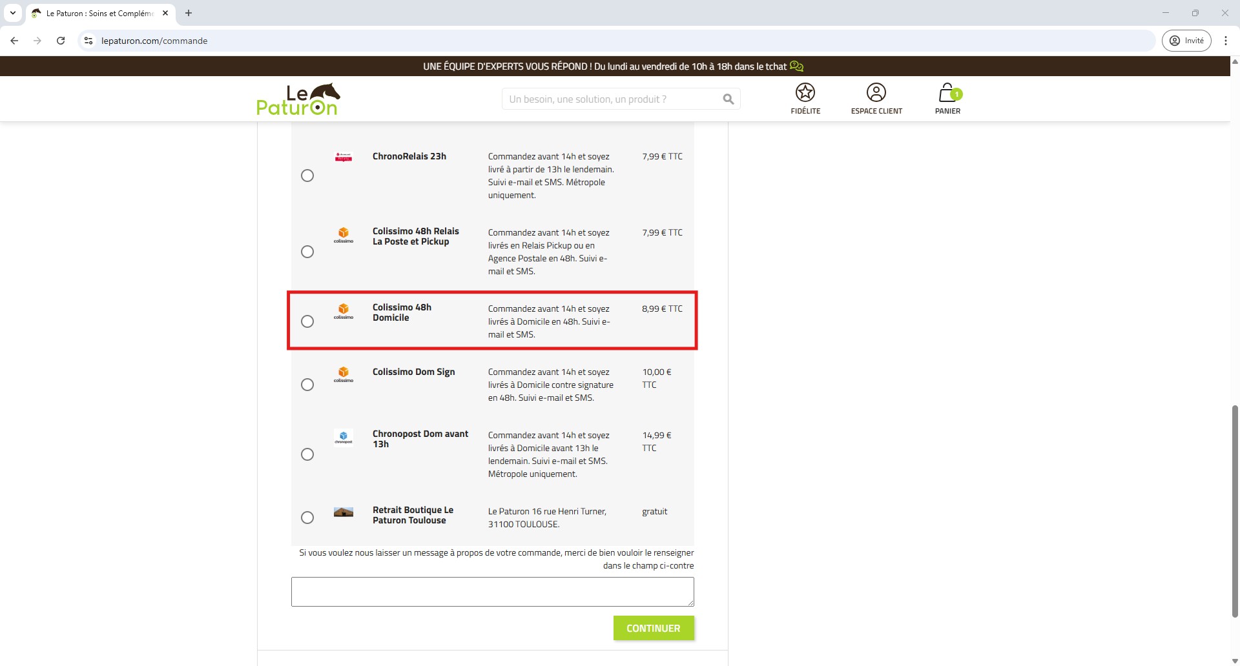Click the site information icon in address bar
The height and width of the screenshot is (666, 1240).
[x=88, y=41]
